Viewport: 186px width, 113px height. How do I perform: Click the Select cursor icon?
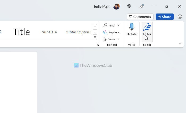tap(105, 39)
